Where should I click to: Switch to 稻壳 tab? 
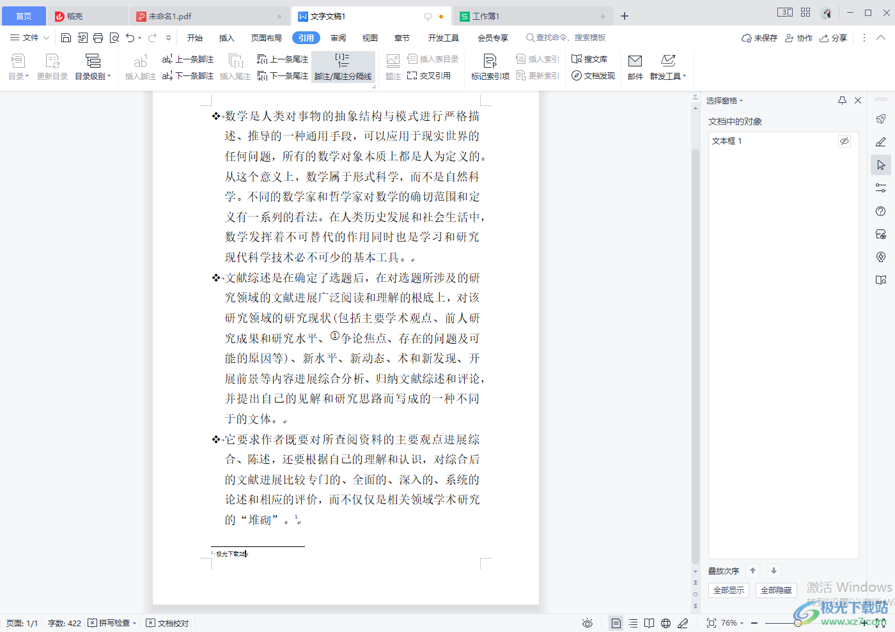tap(88, 16)
